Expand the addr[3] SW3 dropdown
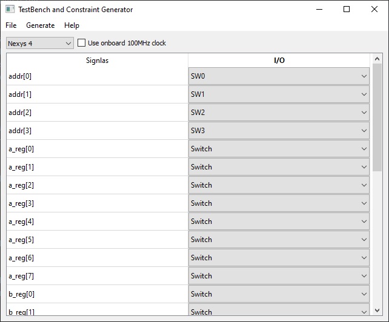This screenshot has width=389, height=322. (x=279, y=131)
